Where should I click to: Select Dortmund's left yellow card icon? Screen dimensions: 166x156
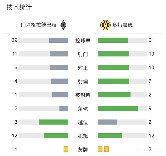[100, 149]
